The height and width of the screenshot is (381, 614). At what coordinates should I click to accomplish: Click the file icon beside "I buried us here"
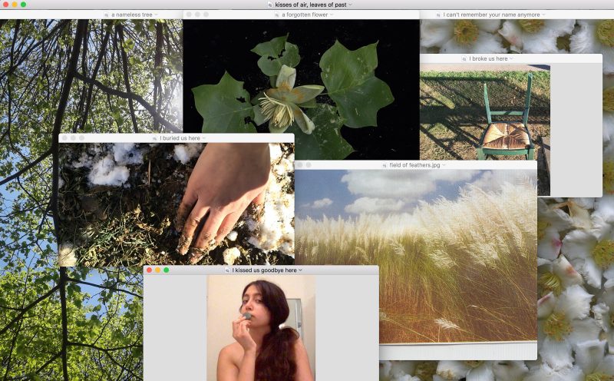[154, 138]
